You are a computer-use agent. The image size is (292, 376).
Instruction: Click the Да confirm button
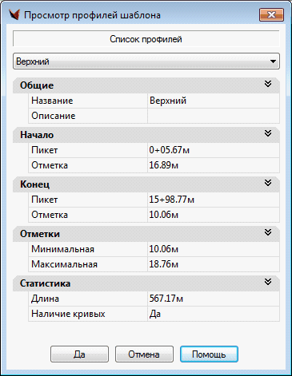[x=79, y=354]
